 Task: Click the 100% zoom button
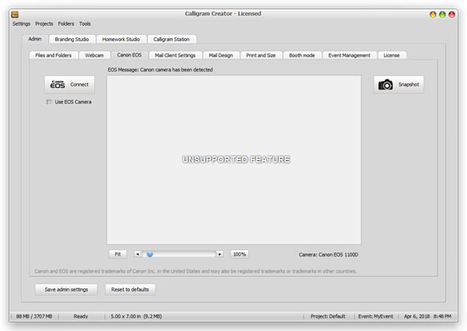tap(239, 253)
